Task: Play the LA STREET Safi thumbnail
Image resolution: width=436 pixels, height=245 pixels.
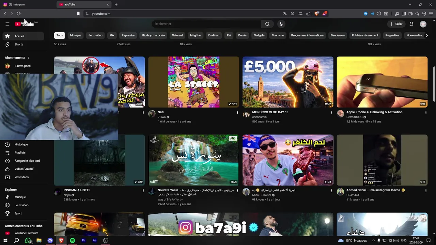Action: point(193,82)
